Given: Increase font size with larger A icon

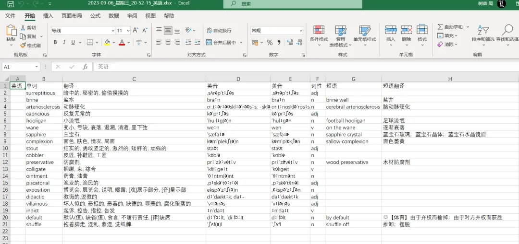Looking at the screenshot, I should [136, 30].
